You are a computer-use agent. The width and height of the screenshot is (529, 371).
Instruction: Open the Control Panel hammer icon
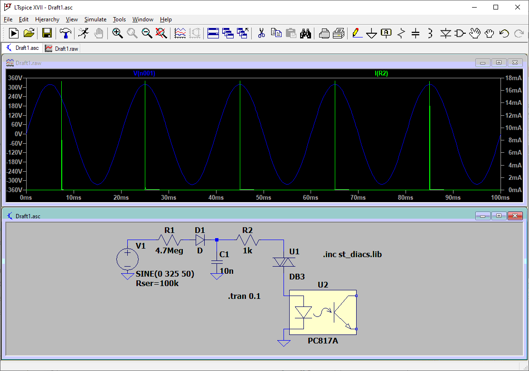tap(66, 33)
